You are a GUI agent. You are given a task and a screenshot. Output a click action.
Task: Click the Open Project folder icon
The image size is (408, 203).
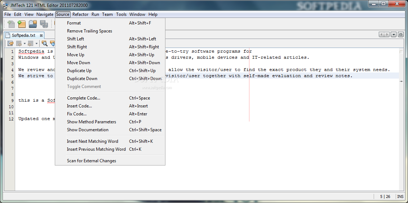coord(33,24)
